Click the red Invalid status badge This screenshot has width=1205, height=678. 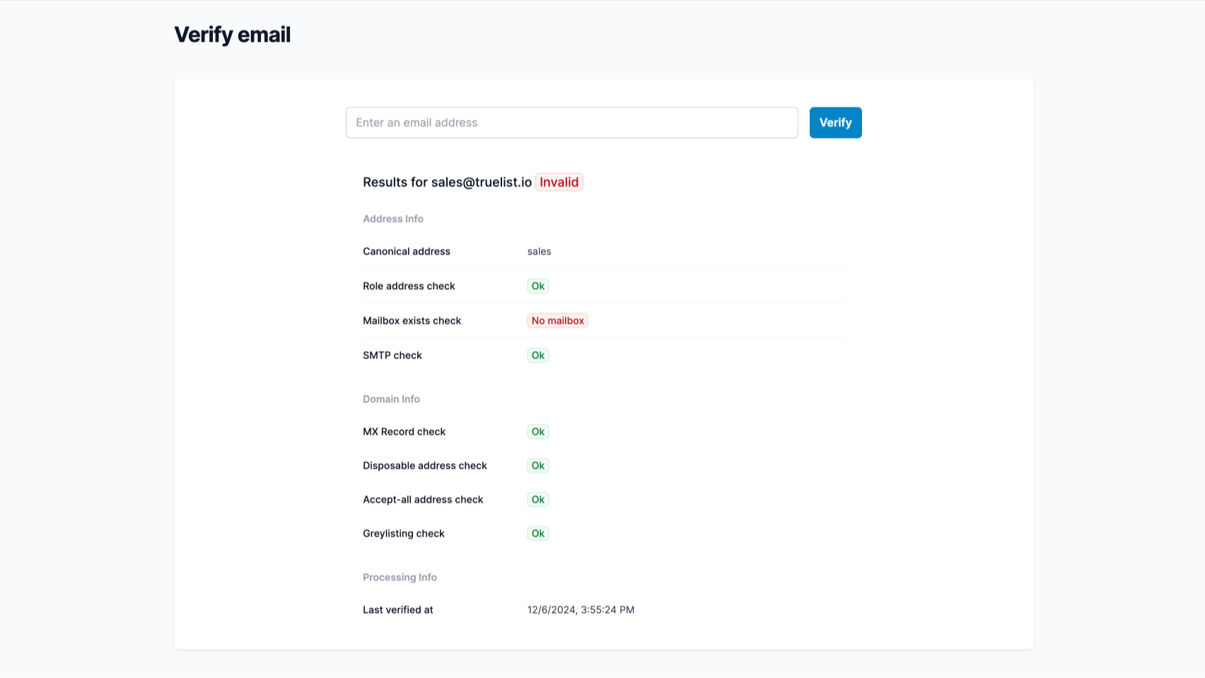559,182
